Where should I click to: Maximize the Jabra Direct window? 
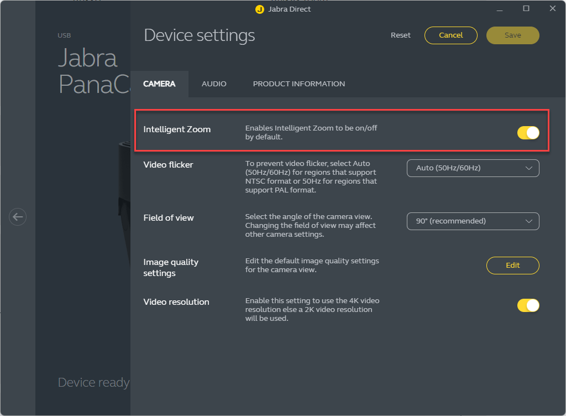[526, 9]
